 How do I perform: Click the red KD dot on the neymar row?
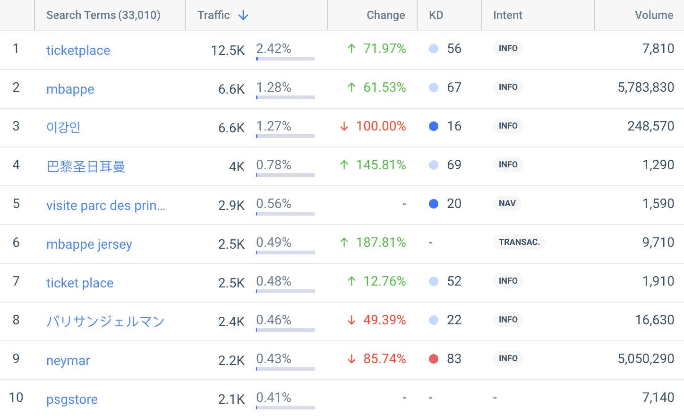434,358
